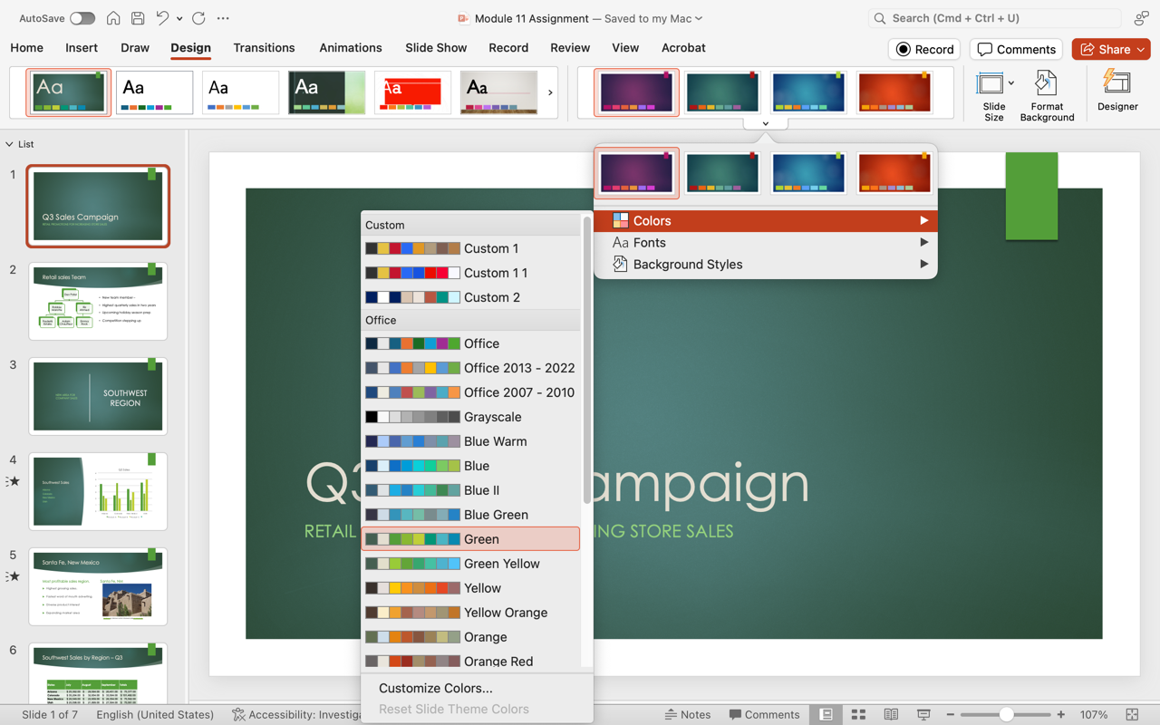Select the Custom 1 color scheme

(x=471, y=248)
